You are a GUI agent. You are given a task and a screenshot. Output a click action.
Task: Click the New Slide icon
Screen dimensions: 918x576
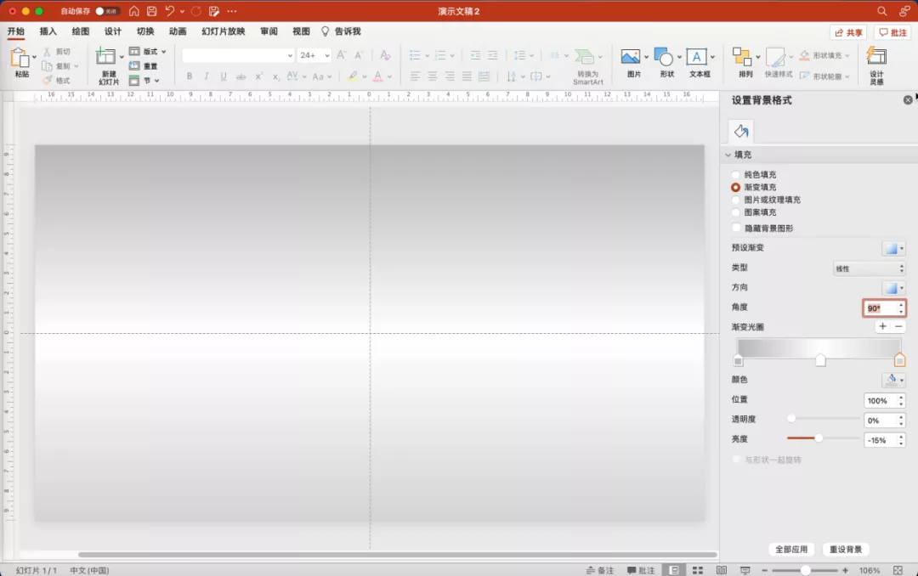106,57
